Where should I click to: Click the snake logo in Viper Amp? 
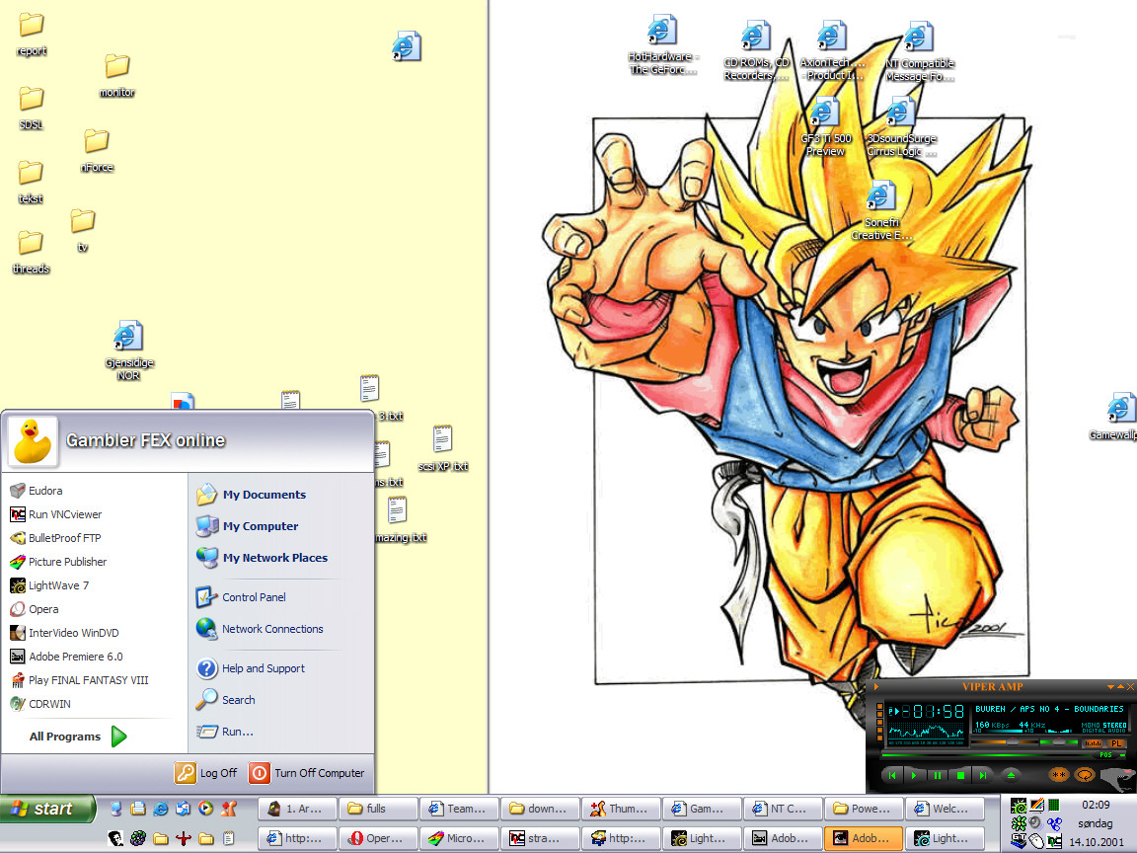(x=1117, y=778)
